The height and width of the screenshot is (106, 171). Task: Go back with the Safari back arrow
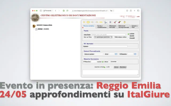56,11
